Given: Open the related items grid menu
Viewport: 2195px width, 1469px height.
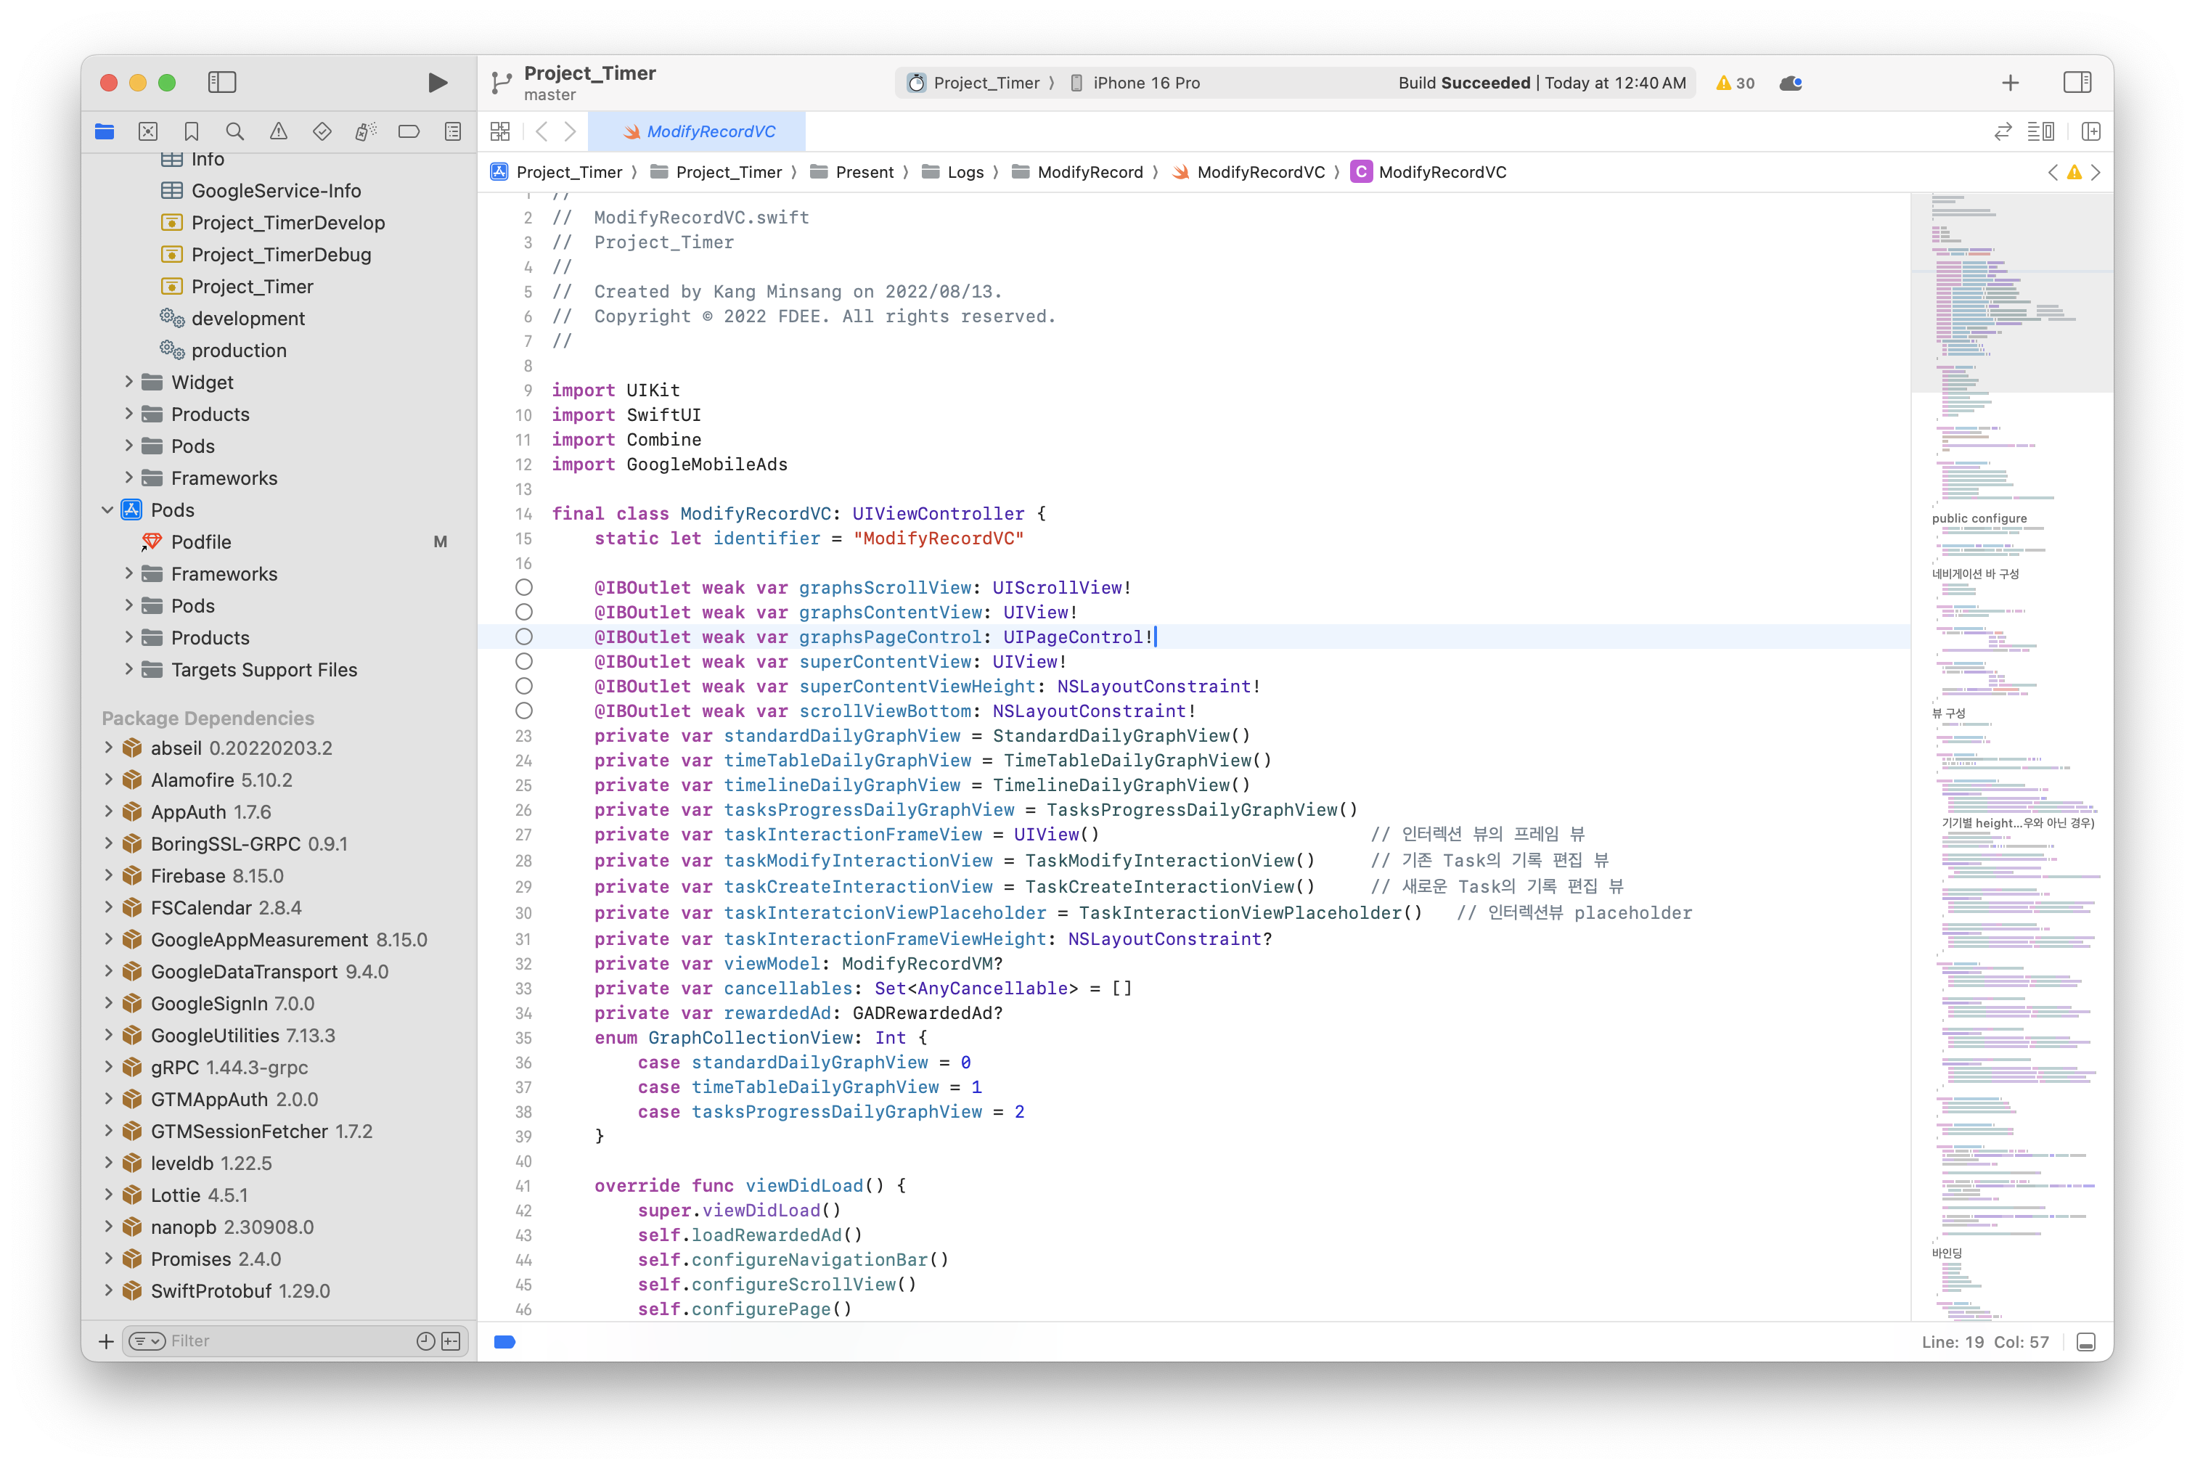Looking at the screenshot, I should click(x=500, y=132).
